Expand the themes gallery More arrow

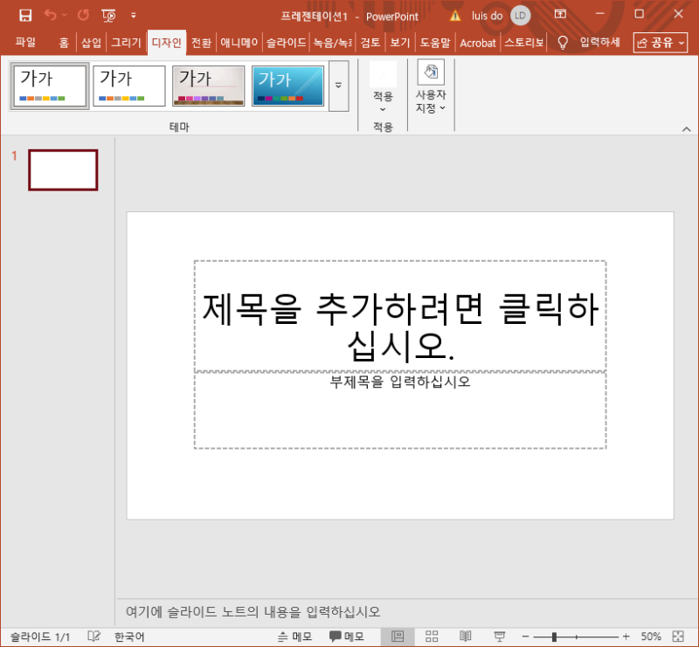[338, 86]
